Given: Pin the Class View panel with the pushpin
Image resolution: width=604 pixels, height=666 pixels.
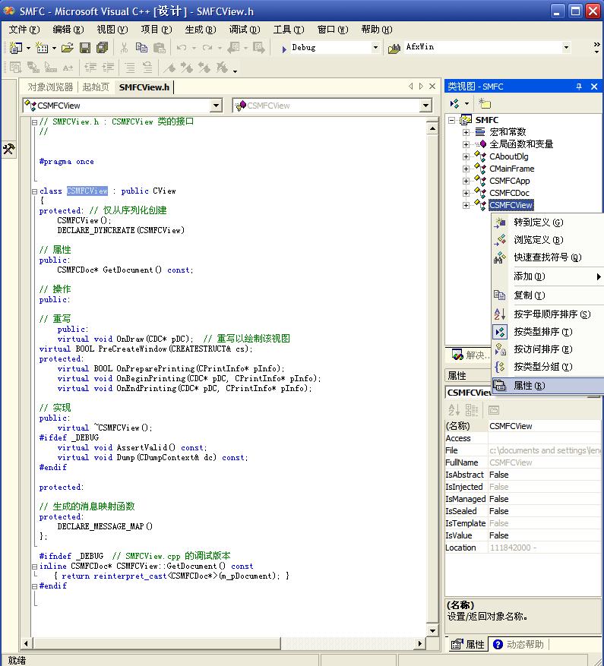Looking at the screenshot, I should 578,87.
